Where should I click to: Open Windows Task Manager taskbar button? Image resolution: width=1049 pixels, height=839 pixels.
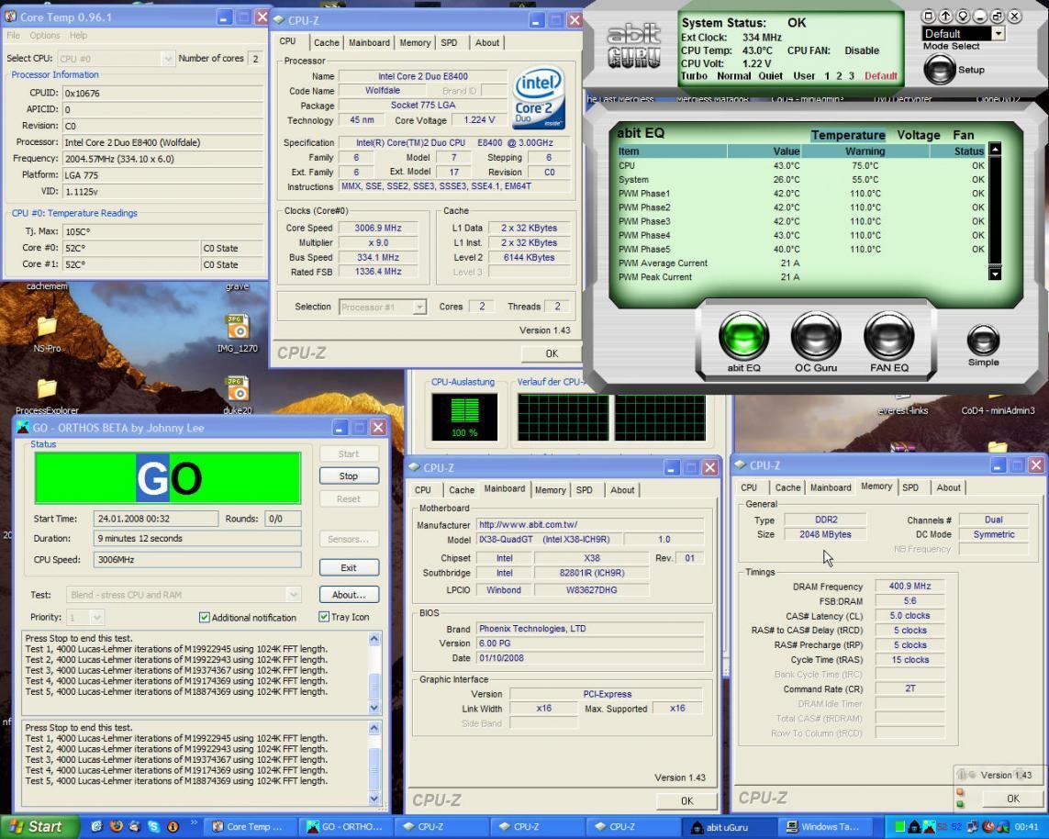826,827
